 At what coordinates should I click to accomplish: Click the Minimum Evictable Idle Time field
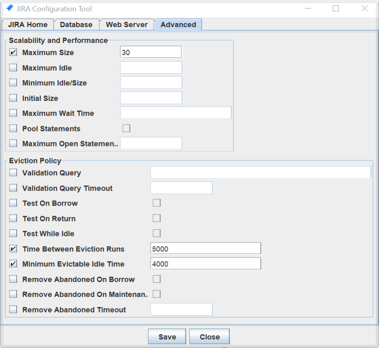pos(205,264)
